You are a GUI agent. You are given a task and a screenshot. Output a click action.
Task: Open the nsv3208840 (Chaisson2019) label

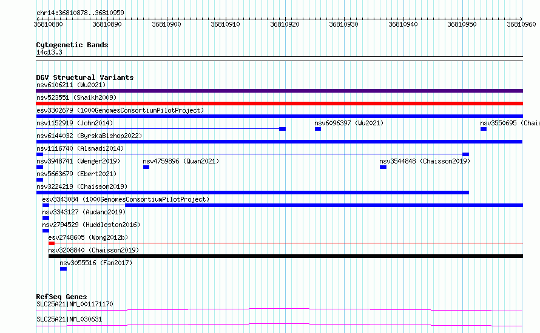coord(93,250)
